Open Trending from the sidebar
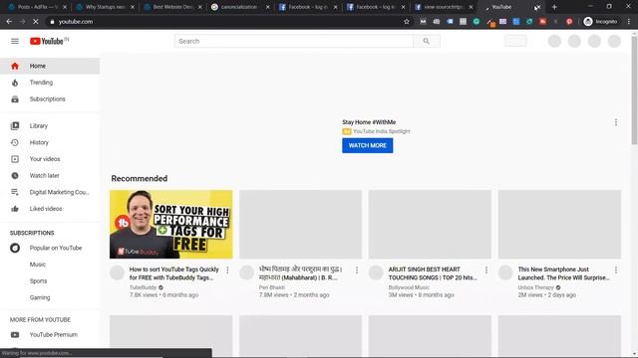Viewport: 638px width, 358px height. pos(50,83)
